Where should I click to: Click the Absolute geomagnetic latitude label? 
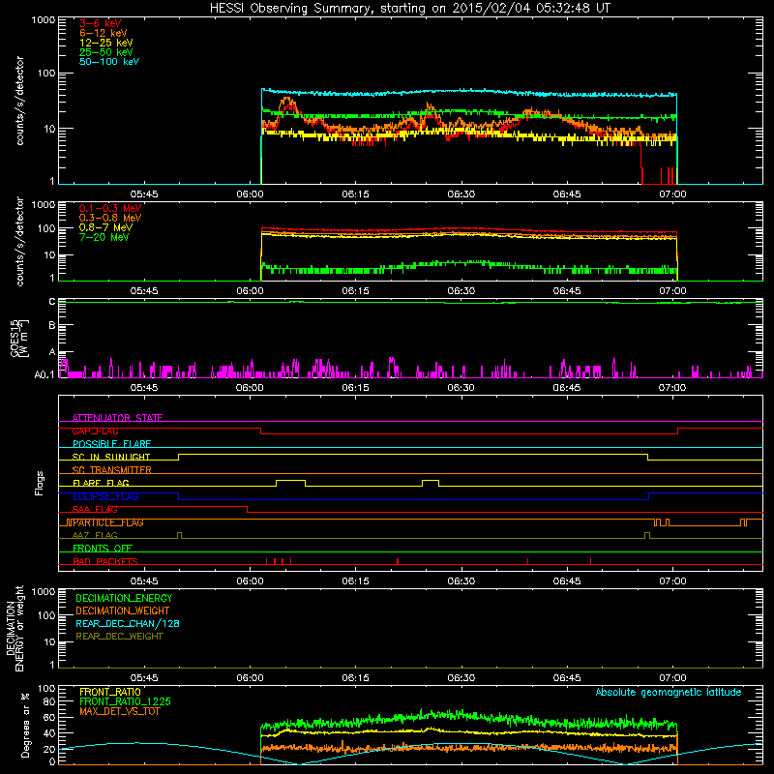[x=669, y=692]
